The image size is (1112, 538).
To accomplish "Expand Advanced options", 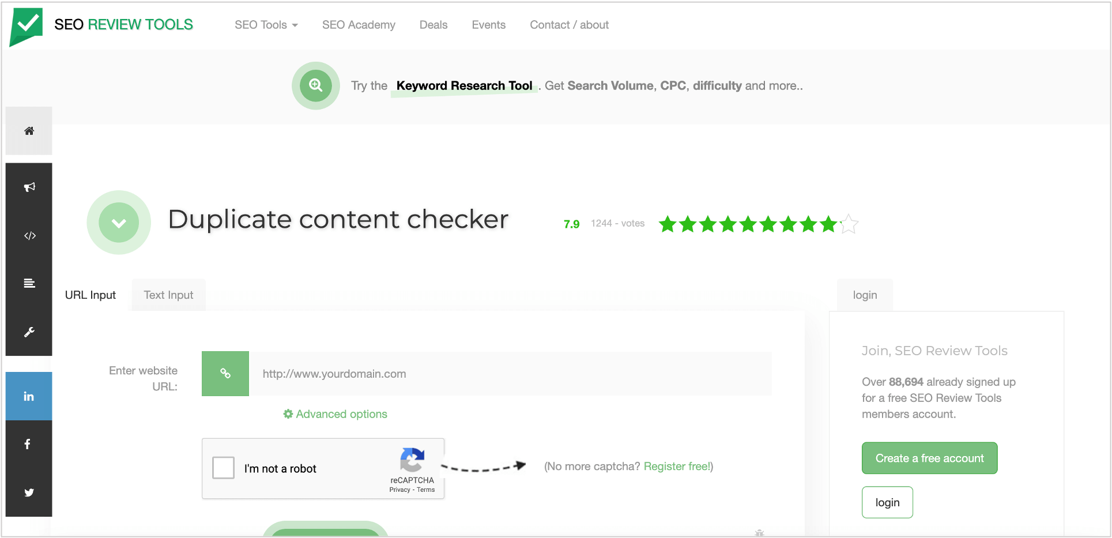I will (335, 414).
